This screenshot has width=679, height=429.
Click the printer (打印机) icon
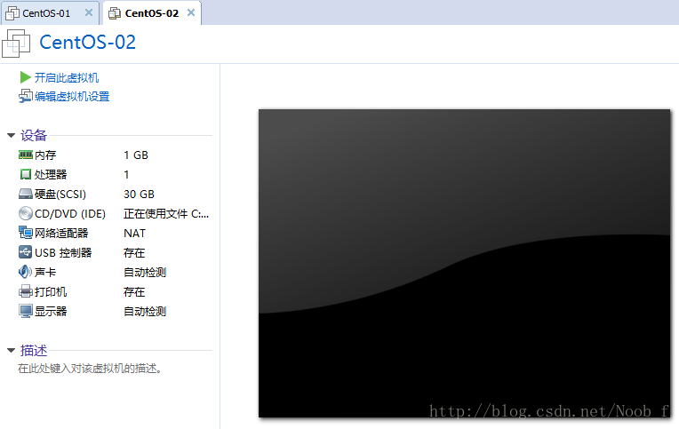point(26,291)
